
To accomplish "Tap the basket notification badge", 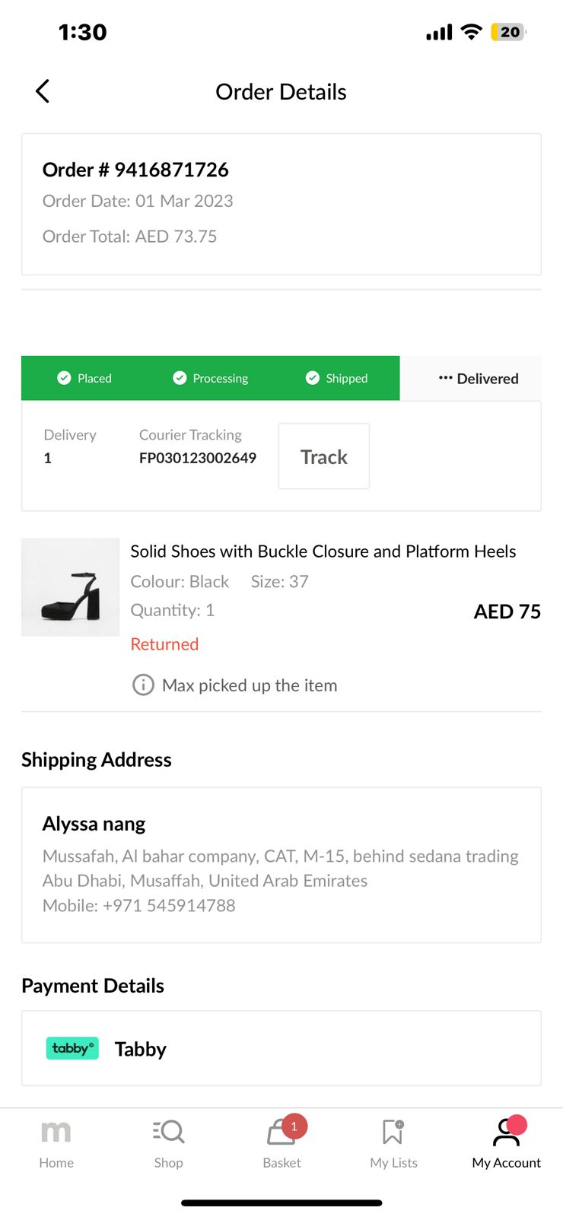I will (294, 1126).
